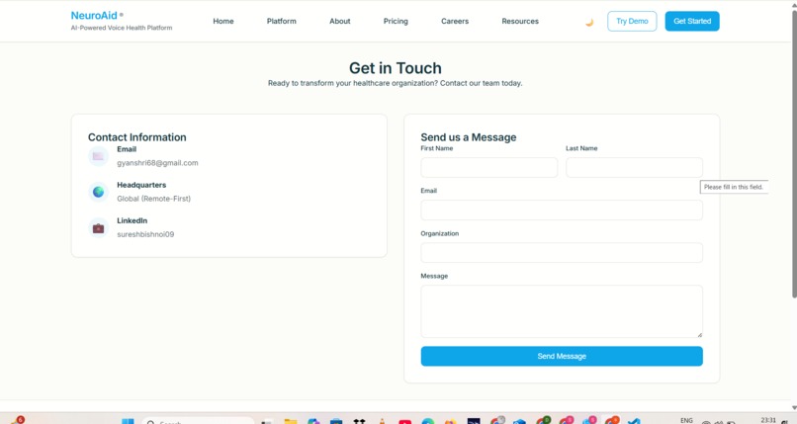Open the Home nav link
797x424 pixels.
click(223, 22)
